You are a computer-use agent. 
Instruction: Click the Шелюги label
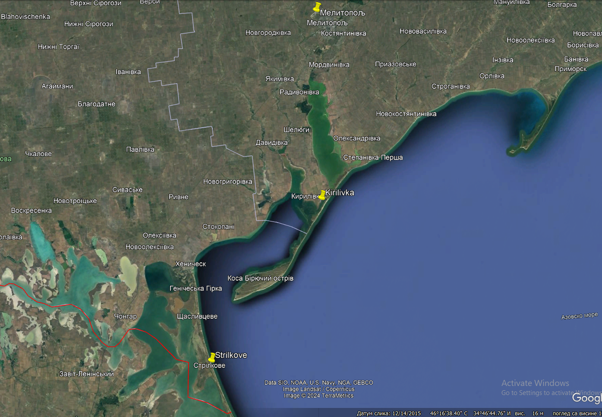(x=296, y=129)
